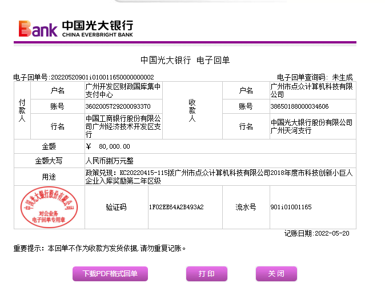Click the 金额大写 label cell
Screen dimensions: 385x287
pyautogui.click(x=49, y=161)
